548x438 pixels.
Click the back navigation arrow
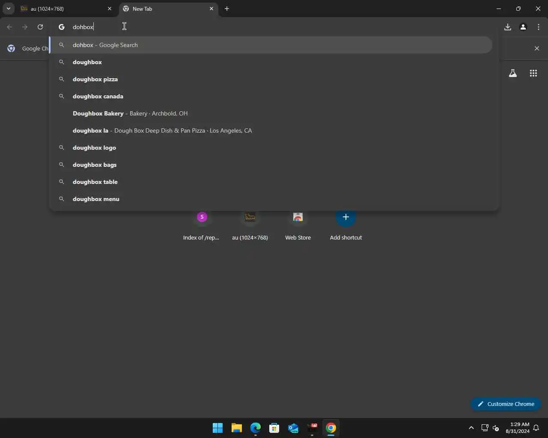9,27
